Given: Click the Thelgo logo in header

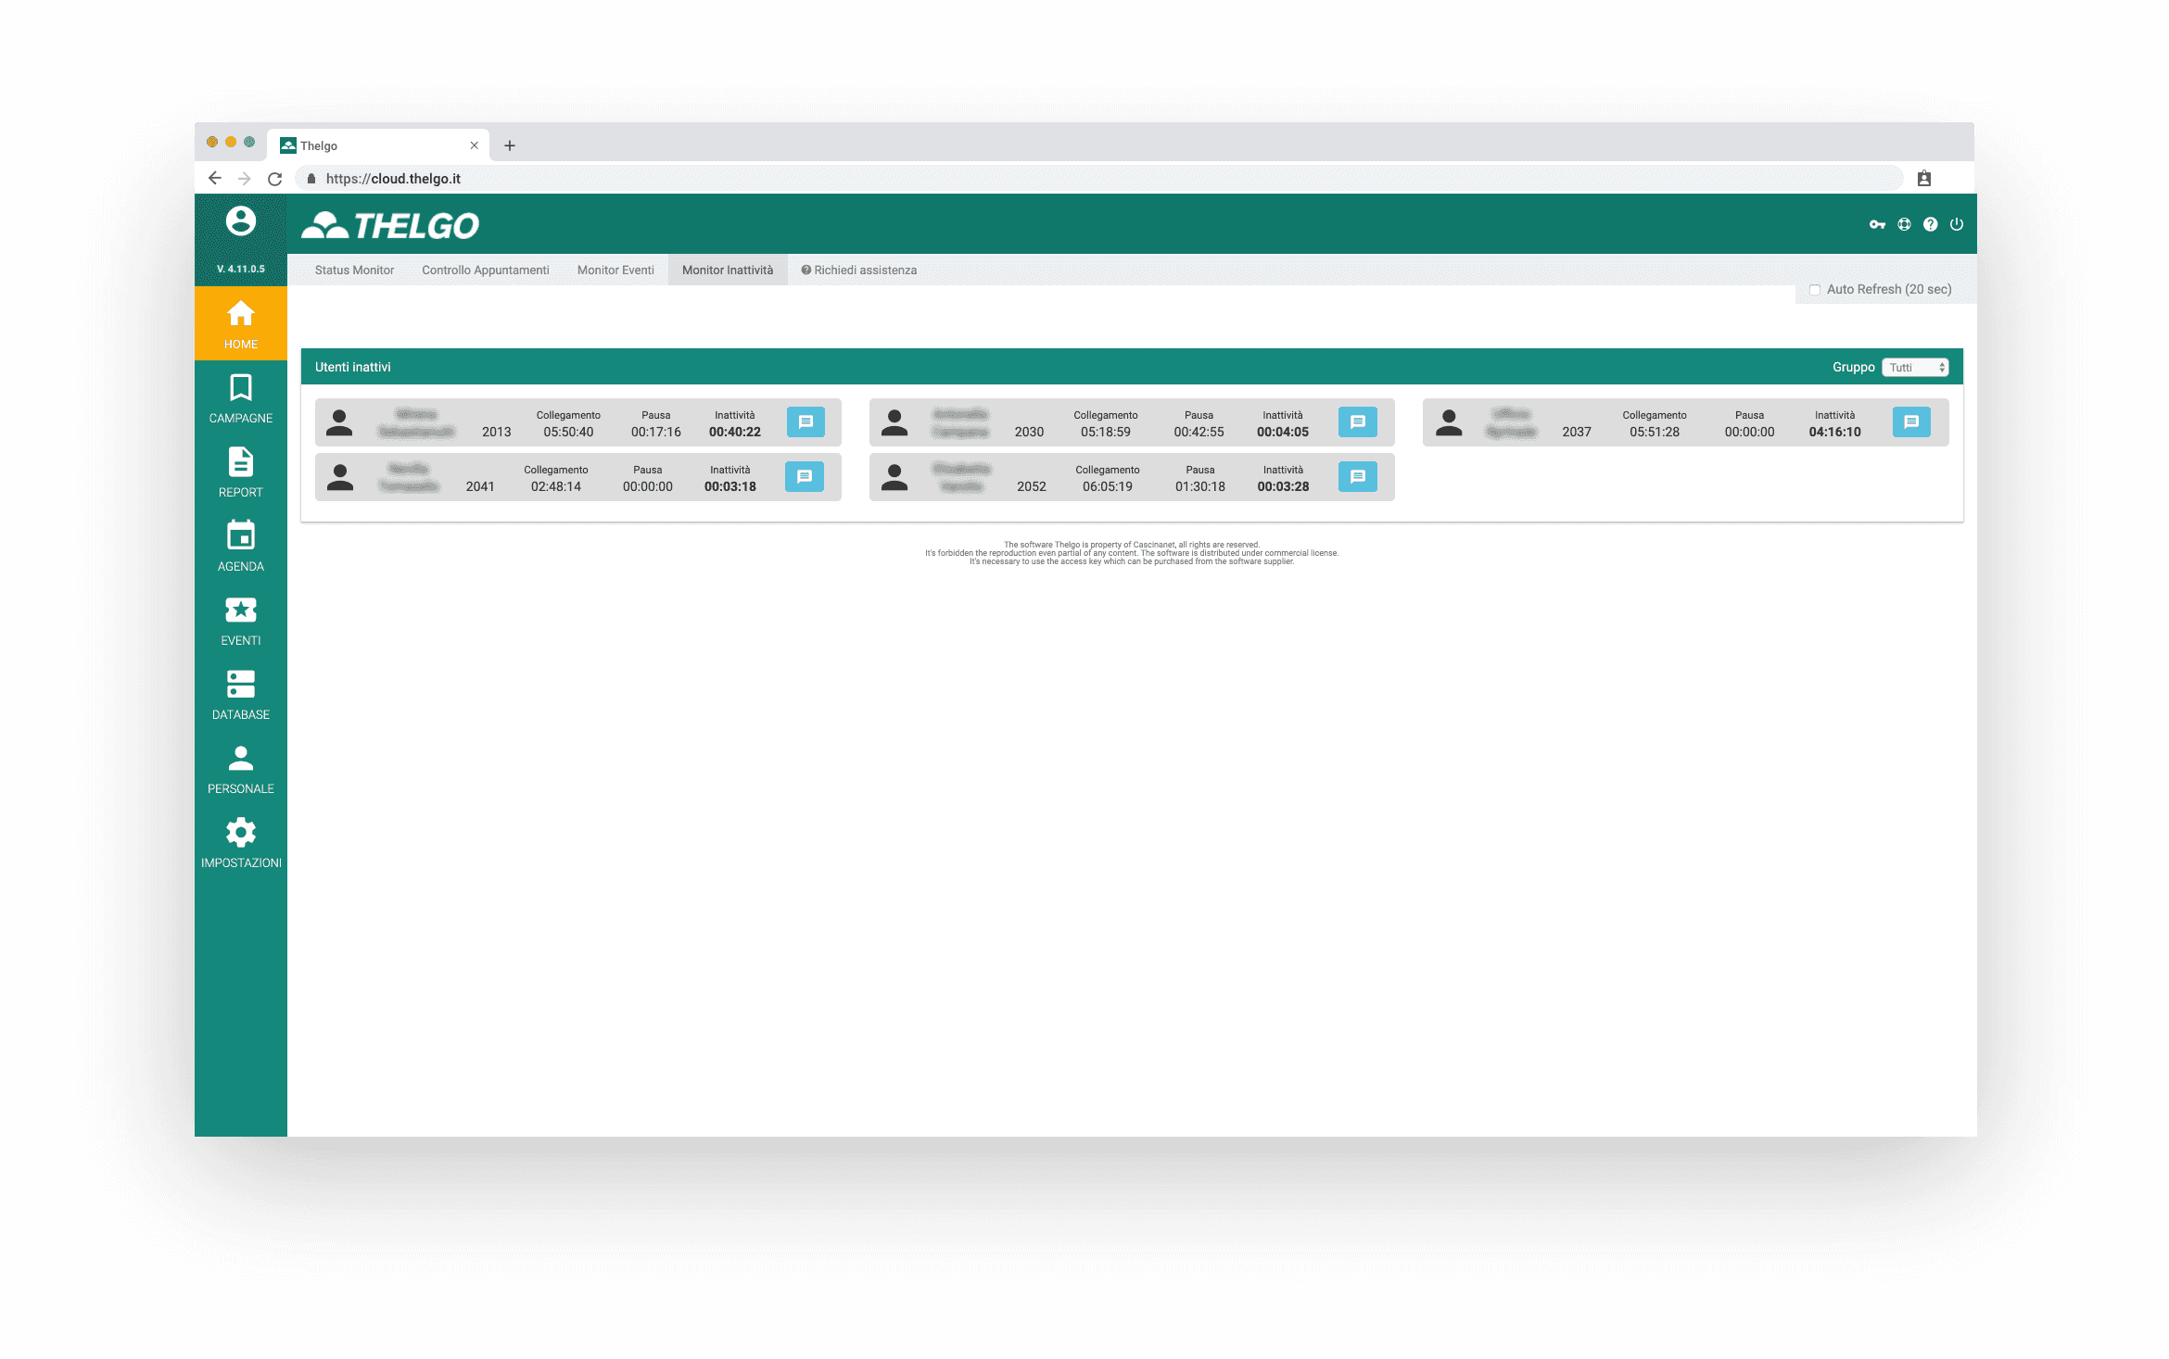Looking at the screenshot, I should tap(390, 225).
